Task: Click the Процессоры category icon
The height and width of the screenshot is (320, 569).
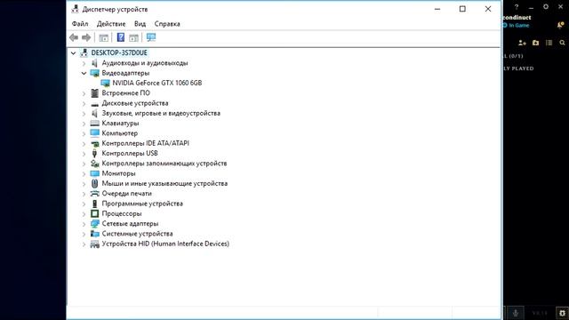Action: point(95,213)
